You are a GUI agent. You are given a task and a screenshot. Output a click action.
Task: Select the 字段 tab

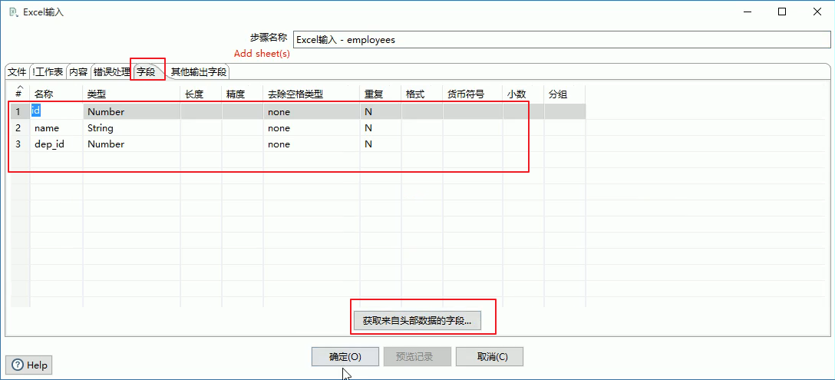coord(147,71)
